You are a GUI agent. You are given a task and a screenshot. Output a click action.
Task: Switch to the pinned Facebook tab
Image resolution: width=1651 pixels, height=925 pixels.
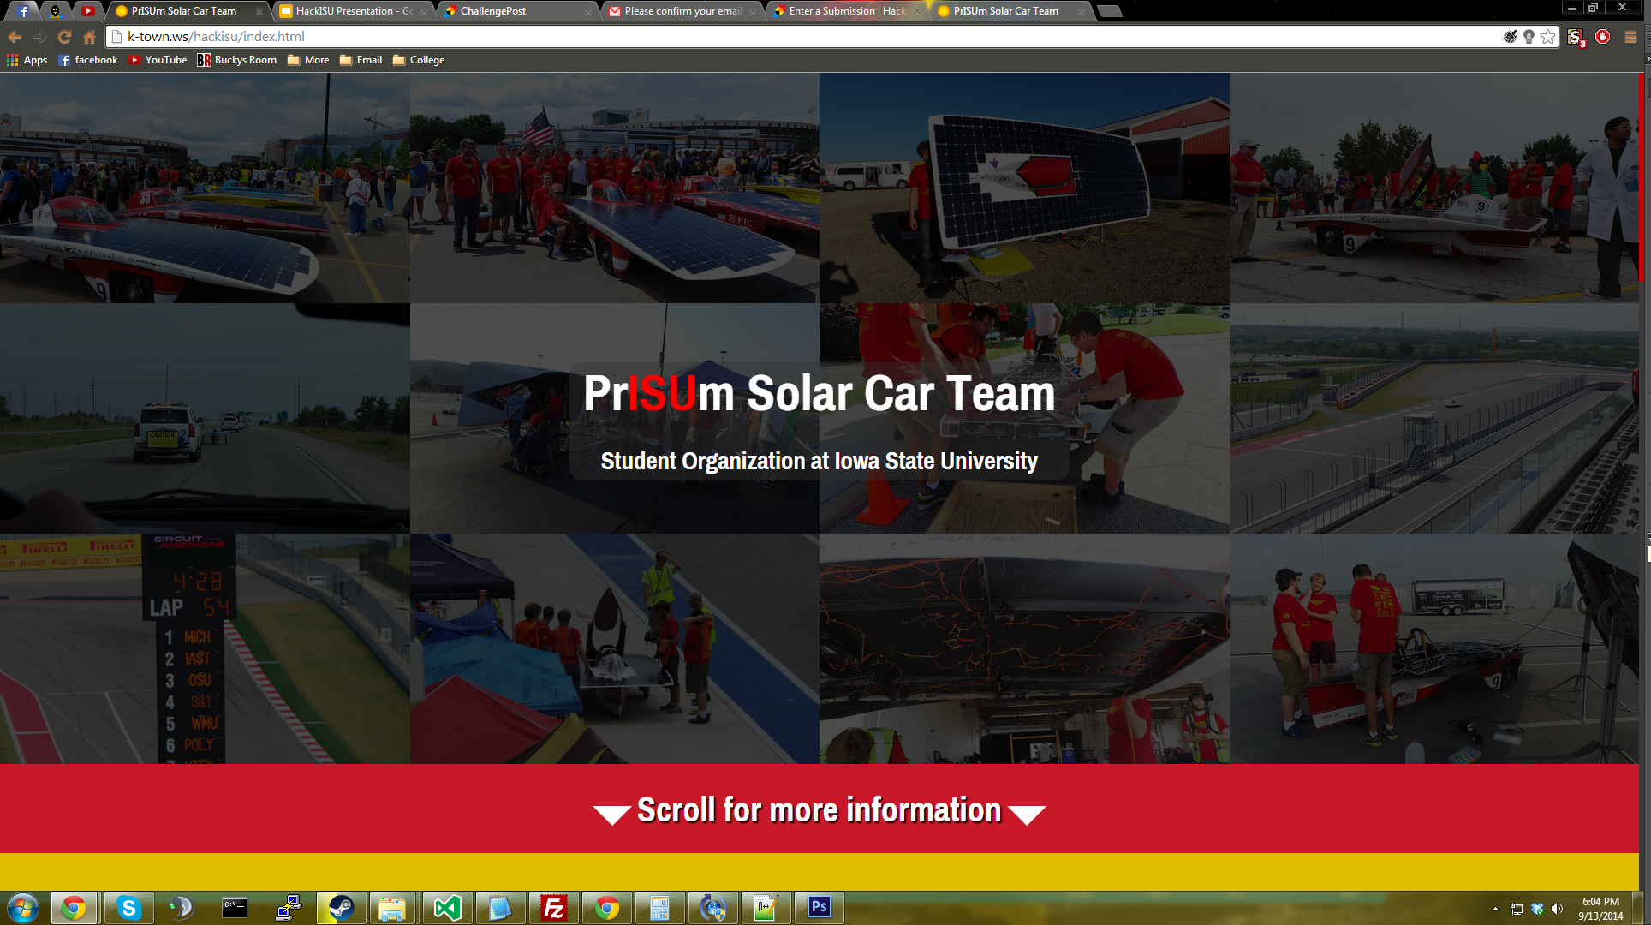(x=24, y=11)
